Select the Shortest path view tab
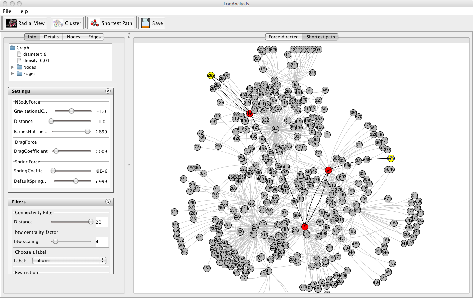This screenshot has width=473, height=298. click(x=321, y=37)
